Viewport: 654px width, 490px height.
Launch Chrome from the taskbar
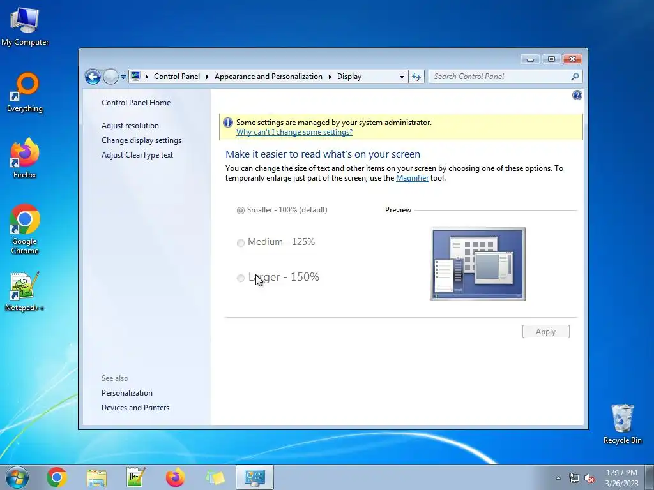click(x=57, y=477)
